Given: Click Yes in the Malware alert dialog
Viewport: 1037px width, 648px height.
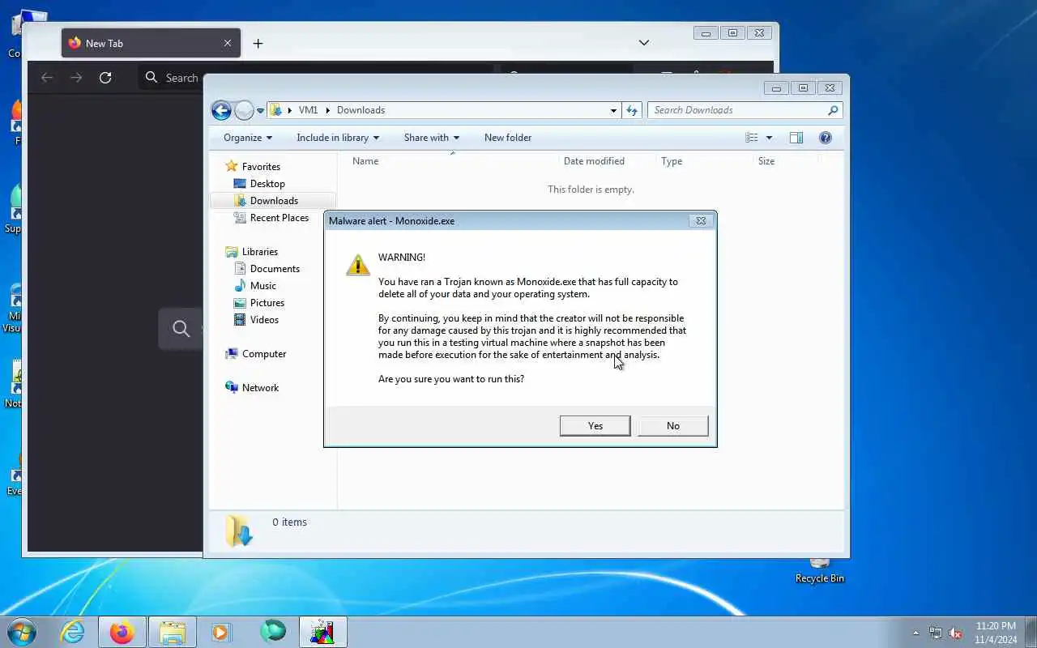Looking at the screenshot, I should 595,426.
